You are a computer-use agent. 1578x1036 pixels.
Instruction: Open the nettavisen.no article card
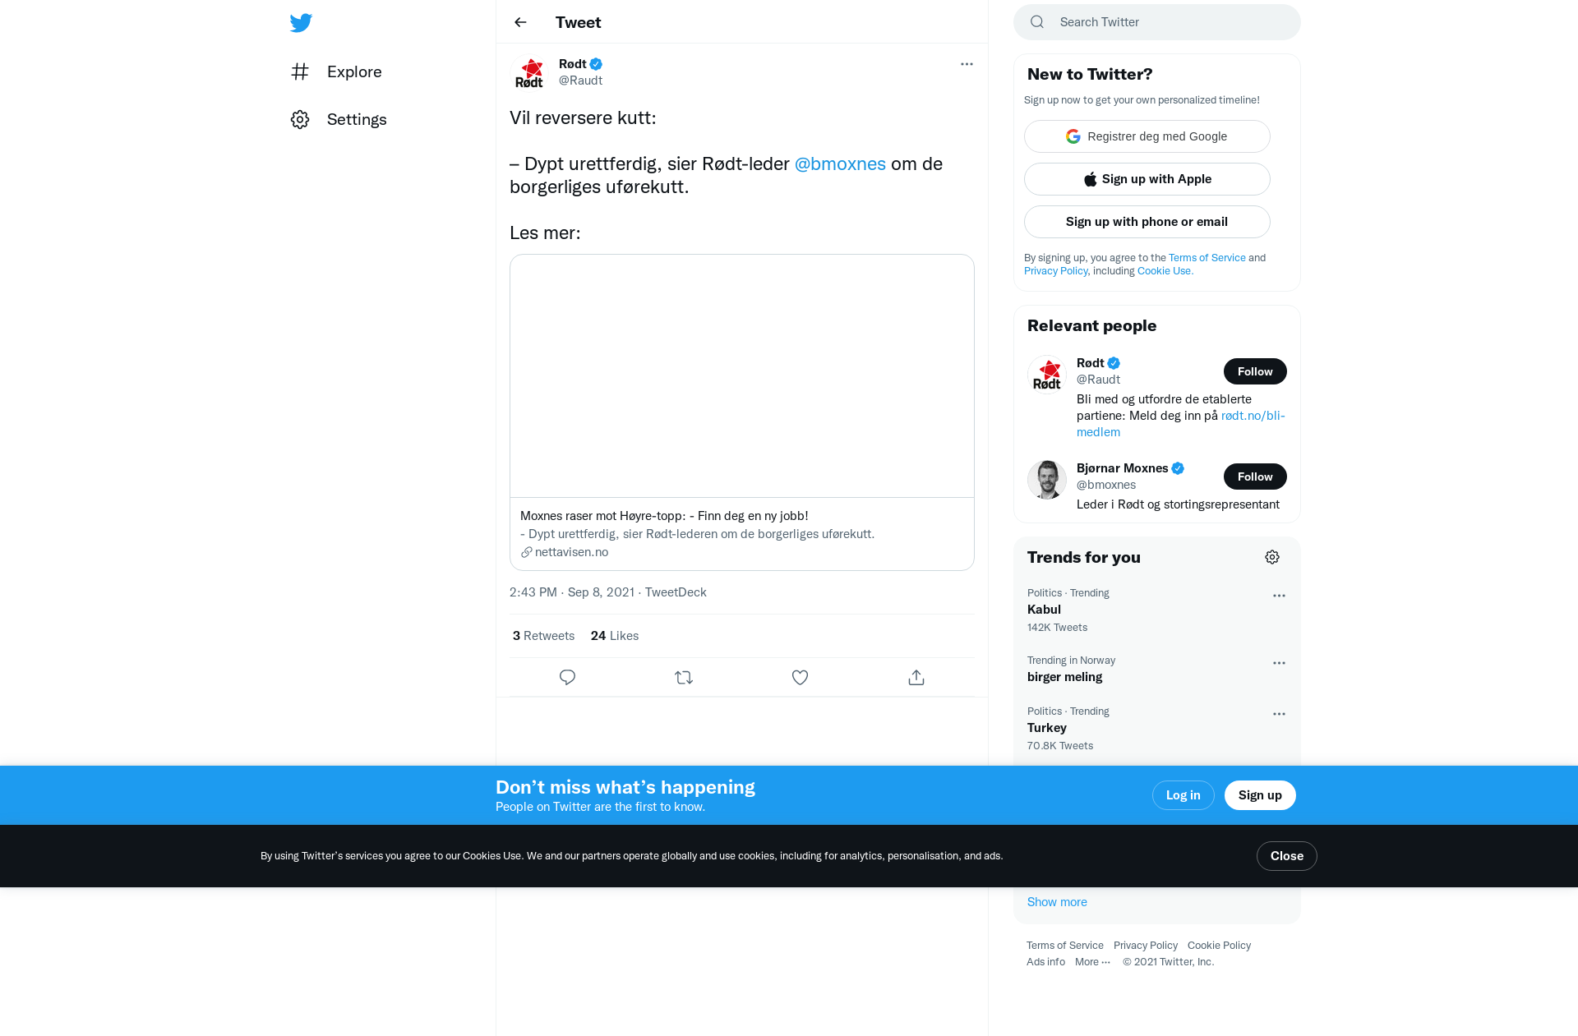point(742,412)
